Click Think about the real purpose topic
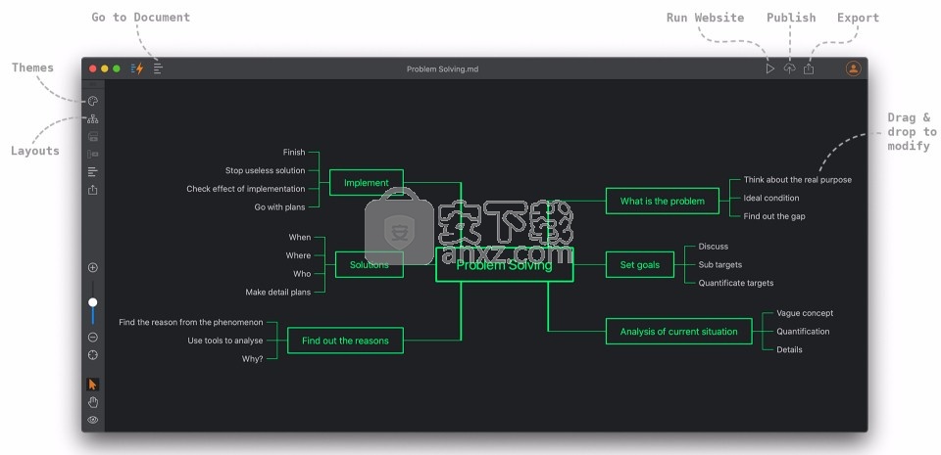The width and height of the screenshot is (941, 455). pyautogui.click(x=798, y=180)
